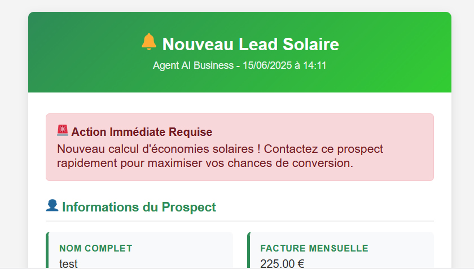Click the Nouveau calcul d'économies solaires sentence
This screenshot has height=269, width=474.
tap(159, 149)
